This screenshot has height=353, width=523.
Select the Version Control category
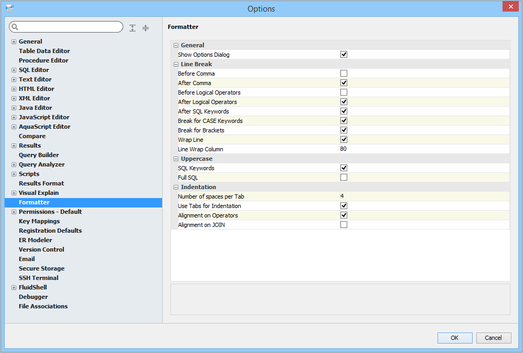tap(41, 250)
